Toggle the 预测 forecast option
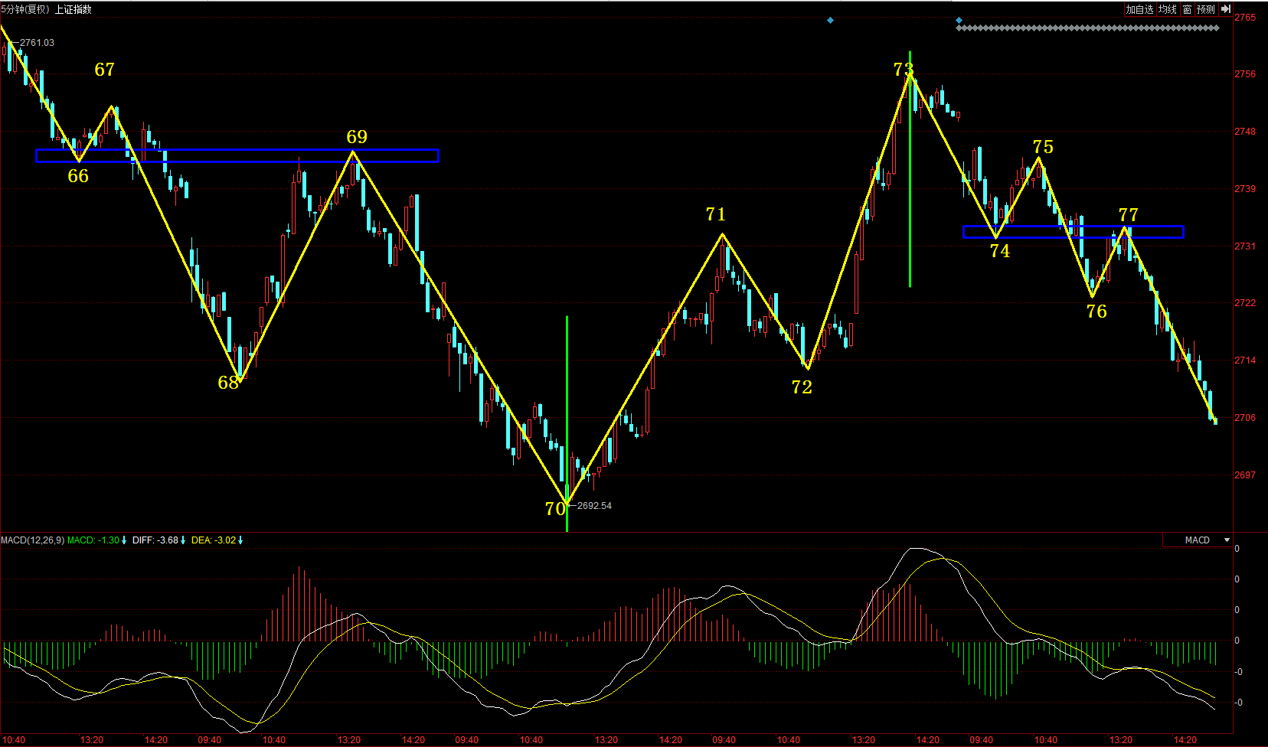This screenshot has width=1268, height=747. point(1206,9)
